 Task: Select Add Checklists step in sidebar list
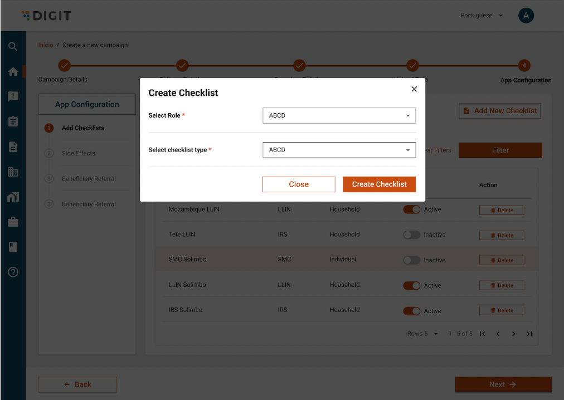[x=82, y=128]
